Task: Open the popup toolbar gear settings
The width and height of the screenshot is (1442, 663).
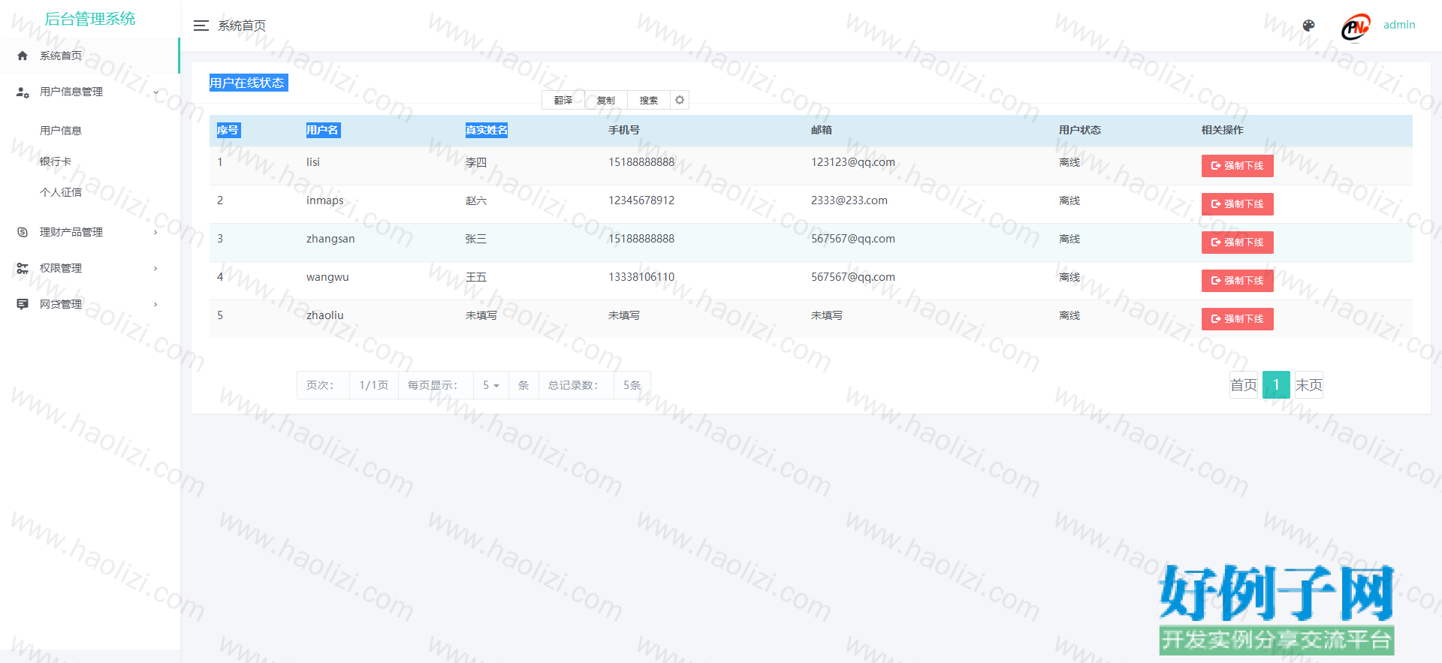Action: 680,100
